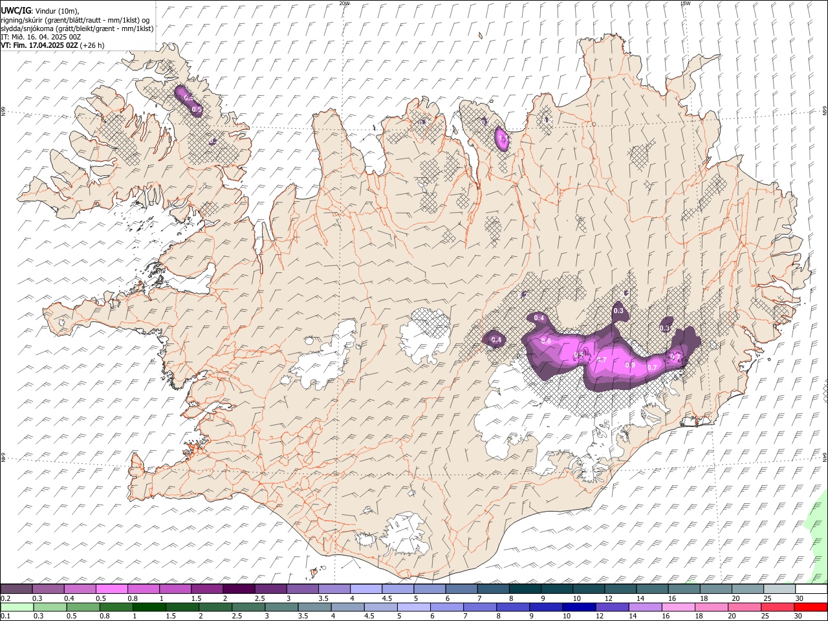Select the bright pink 0.5 swatch in the upper legend

click(112, 589)
